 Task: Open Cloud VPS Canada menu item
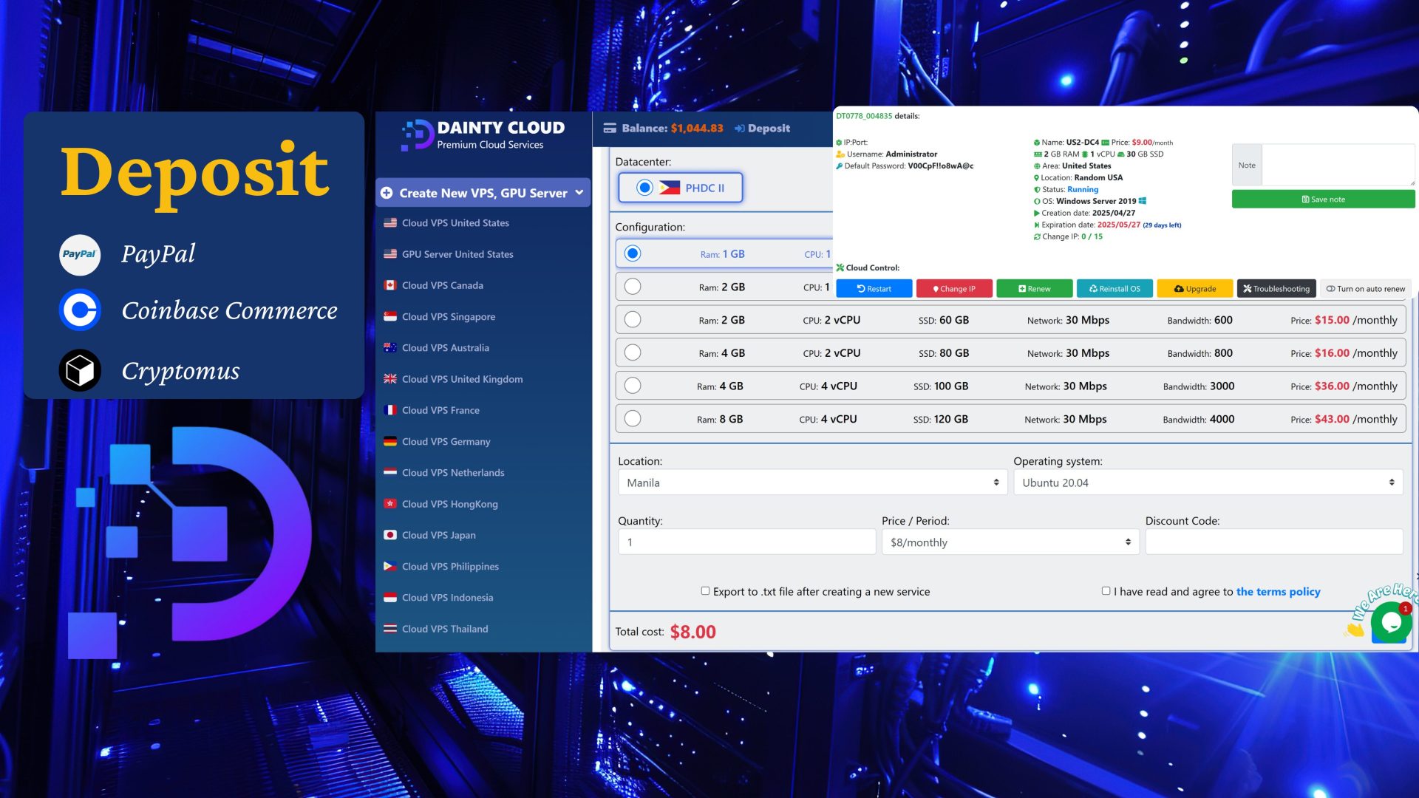[443, 285]
